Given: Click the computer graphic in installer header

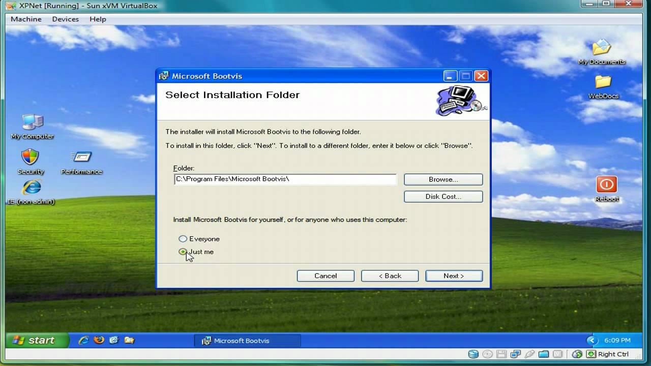Looking at the screenshot, I should (x=461, y=101).
